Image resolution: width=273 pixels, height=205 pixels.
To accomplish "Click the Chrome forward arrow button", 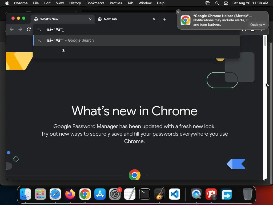I will tap(20, 29).
